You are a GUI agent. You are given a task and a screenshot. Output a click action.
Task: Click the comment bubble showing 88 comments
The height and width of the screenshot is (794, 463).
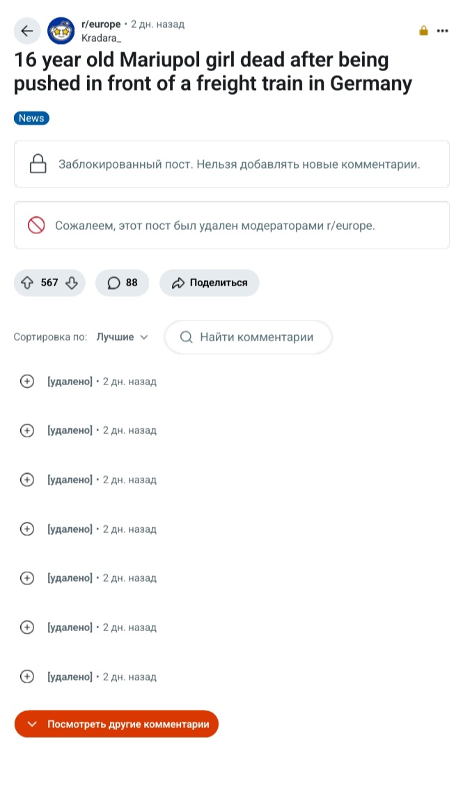(x=123, y=283)
